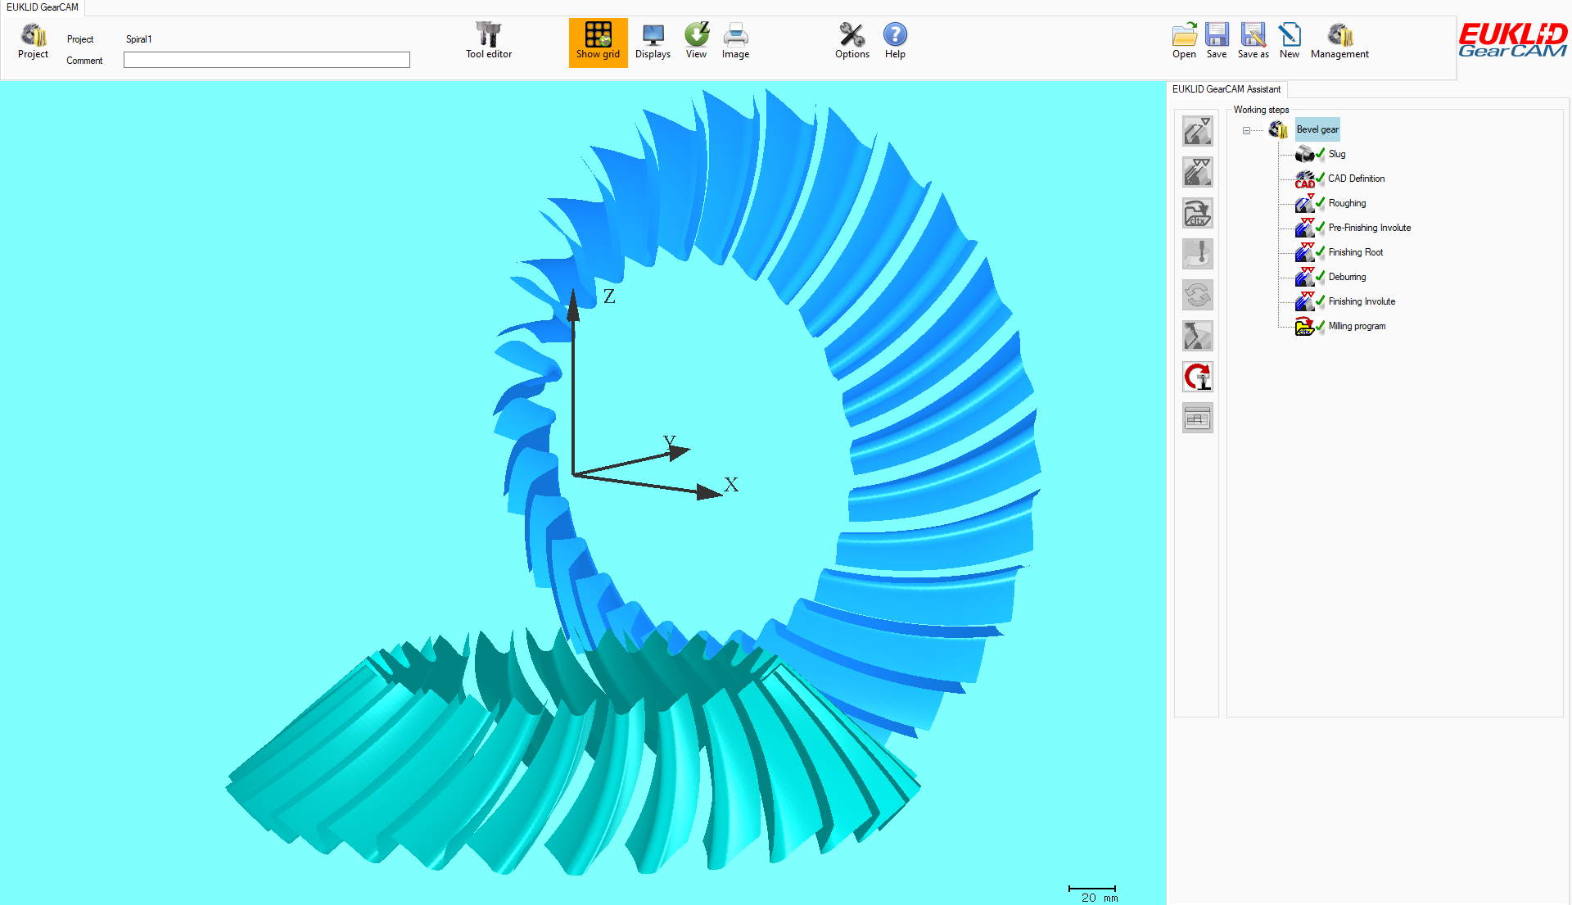Collapse the Bevel gear tree node
This screenshot has height=905, width=1572.
click(1247, 130)
